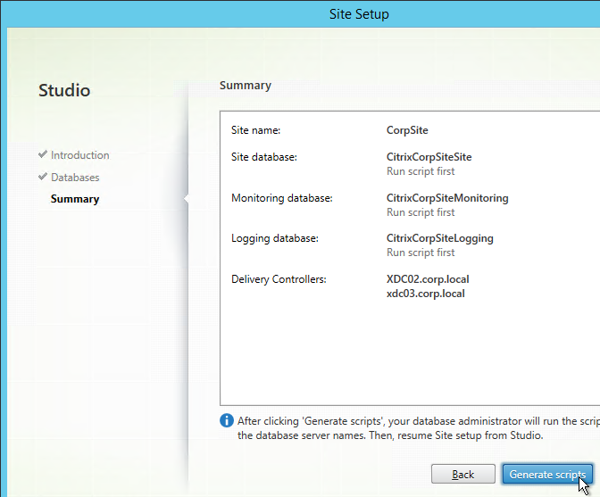Click the Logging database label

275,238
